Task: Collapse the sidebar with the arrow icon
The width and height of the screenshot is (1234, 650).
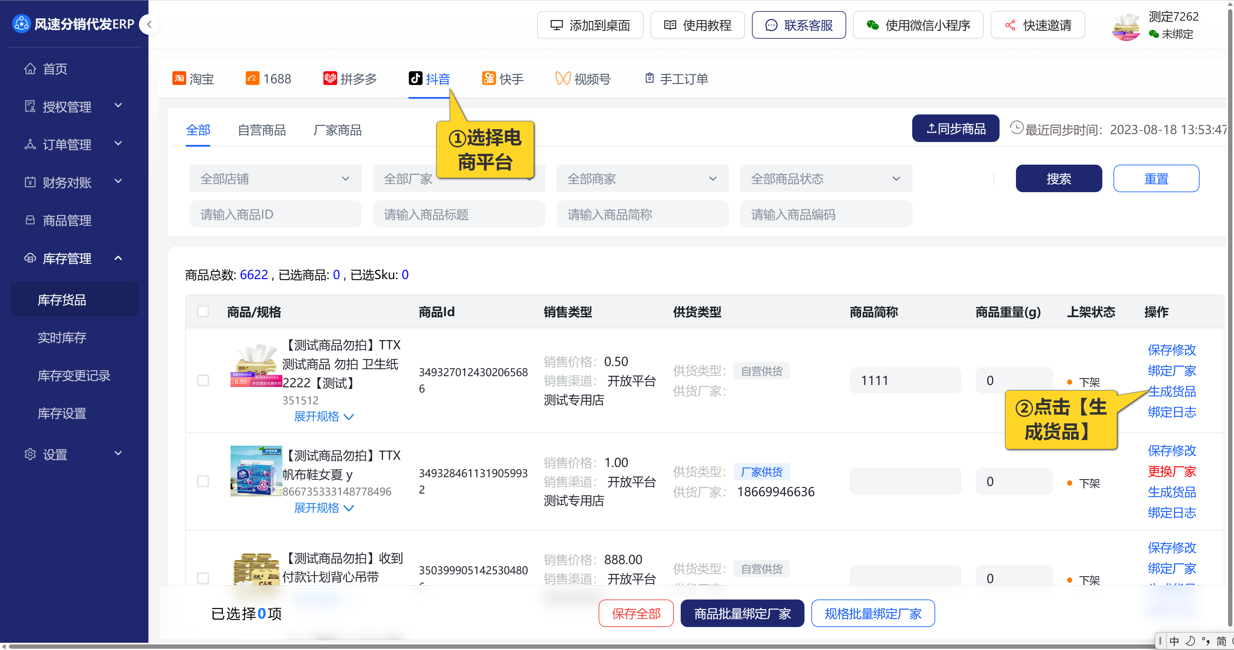Action: (149, 24)
